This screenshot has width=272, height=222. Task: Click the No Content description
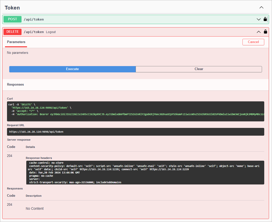[35, 209]
